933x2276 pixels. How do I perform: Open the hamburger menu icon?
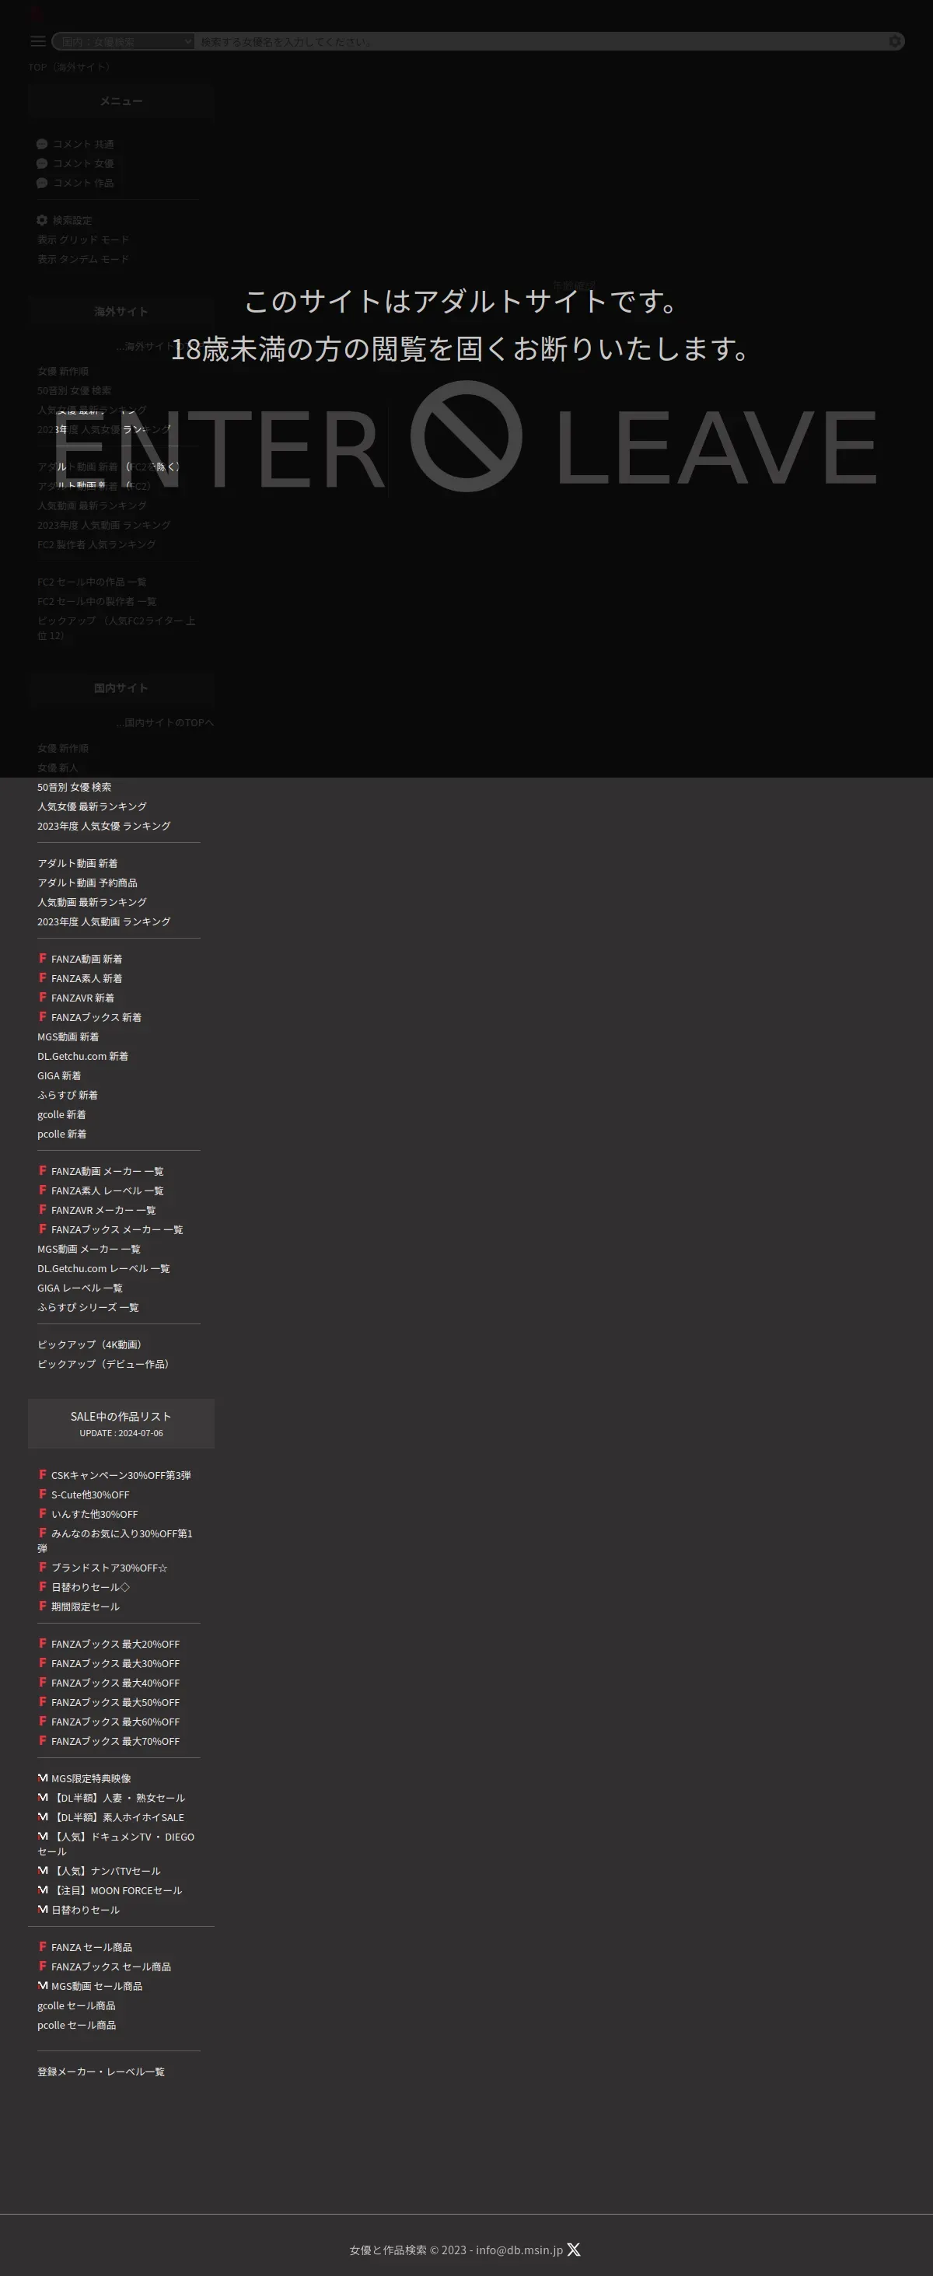click(x=38, y=41)
